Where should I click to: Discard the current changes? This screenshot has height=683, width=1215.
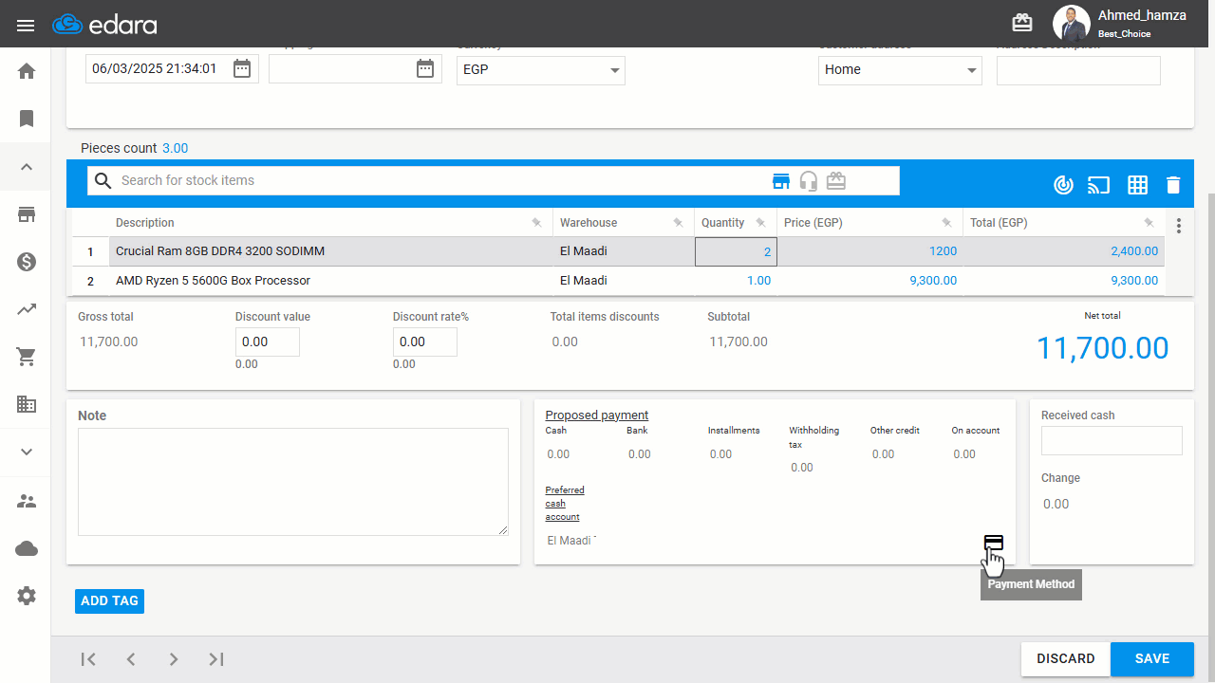point(1066,659)
